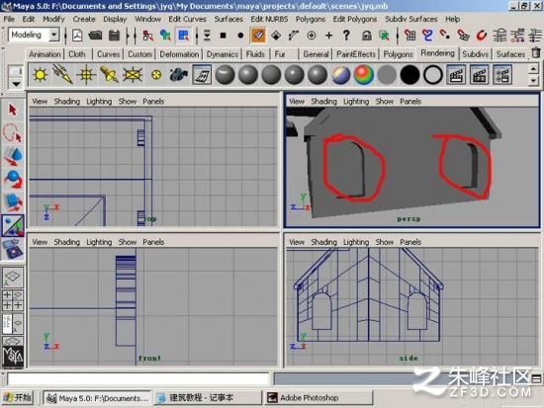Create a spot light from shelf
This screenshot has height=408, width=544.
click(x=109, y=74)
